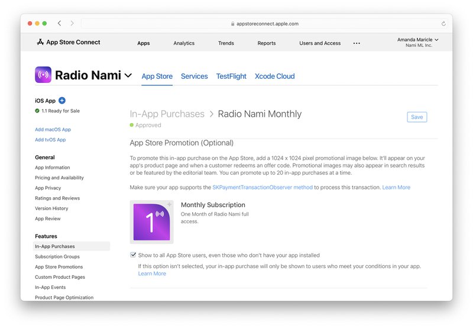Image resolution: width=473 pixels, height=328 pixels.
Task: Open Version History in sidebar
Action: [51, 208]
